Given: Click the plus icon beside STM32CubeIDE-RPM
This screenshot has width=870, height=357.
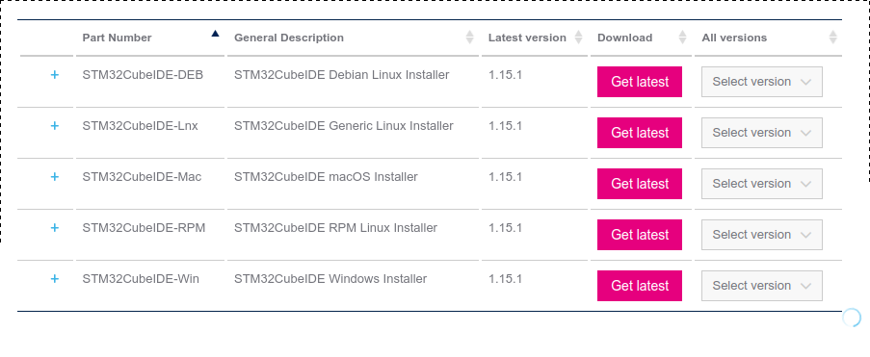Looking at the screenshot, I should (x=54, y=228).
